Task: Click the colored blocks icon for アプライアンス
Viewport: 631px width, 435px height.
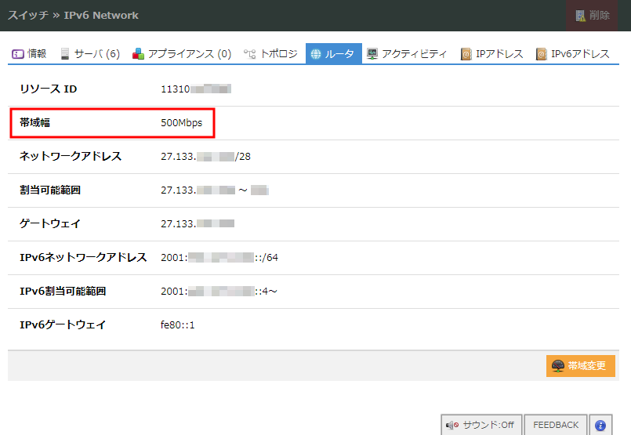Action: click(138, 54)
